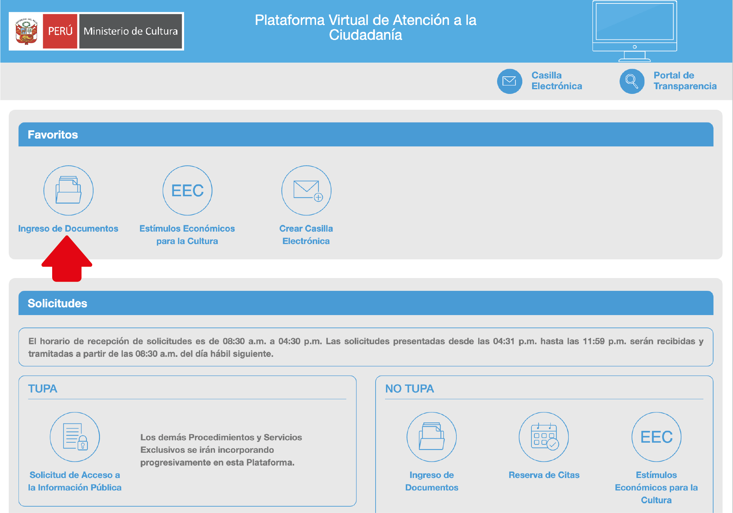
Task: Click the horario de recepción notice text
Action: tap(366, 347)
